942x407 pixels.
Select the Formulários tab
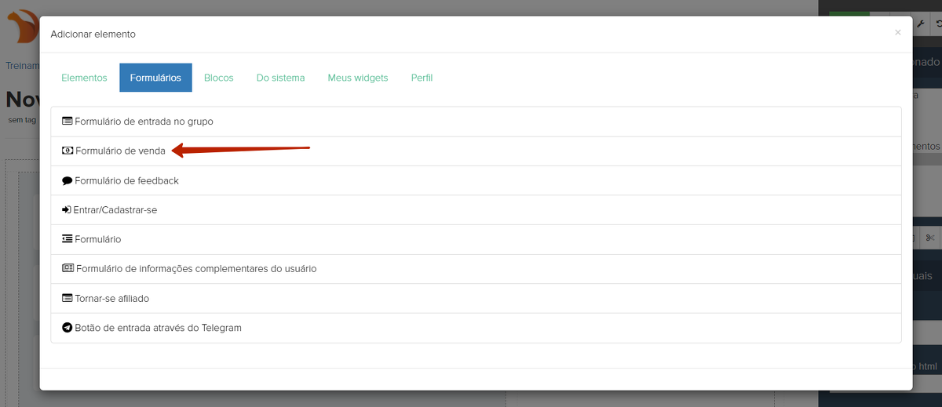155,78
